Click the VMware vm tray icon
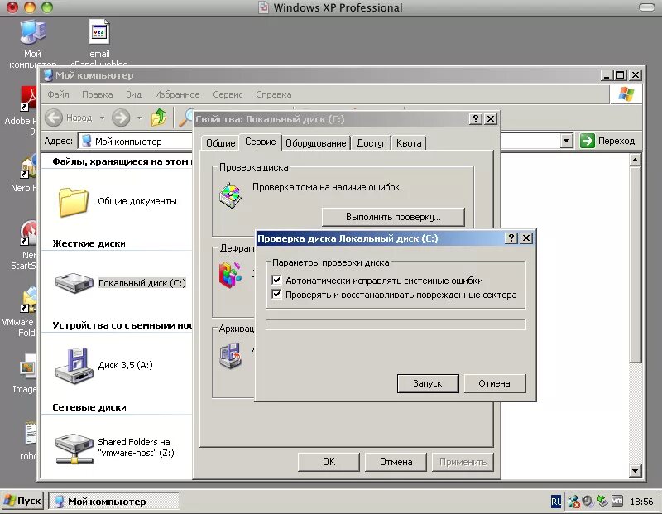 click(617, 502)
